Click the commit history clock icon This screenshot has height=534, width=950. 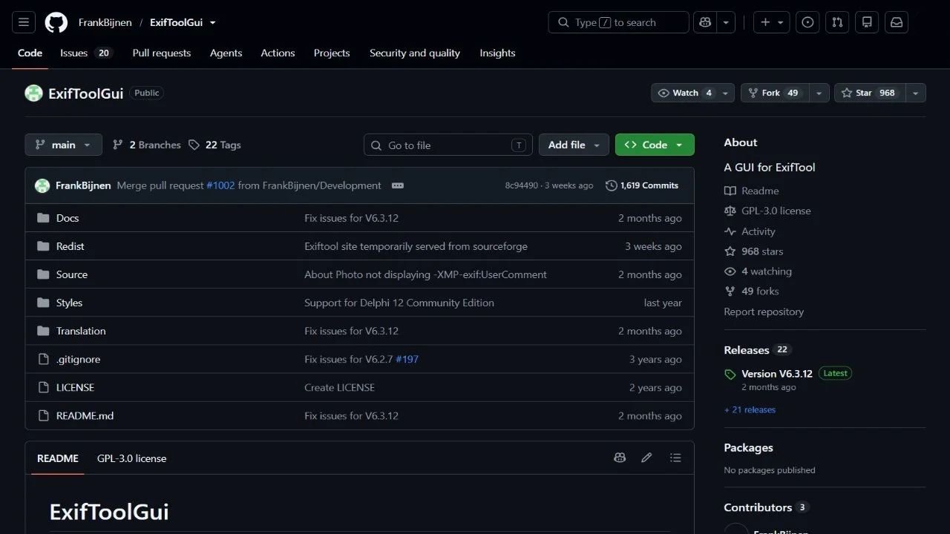point(612,185)
